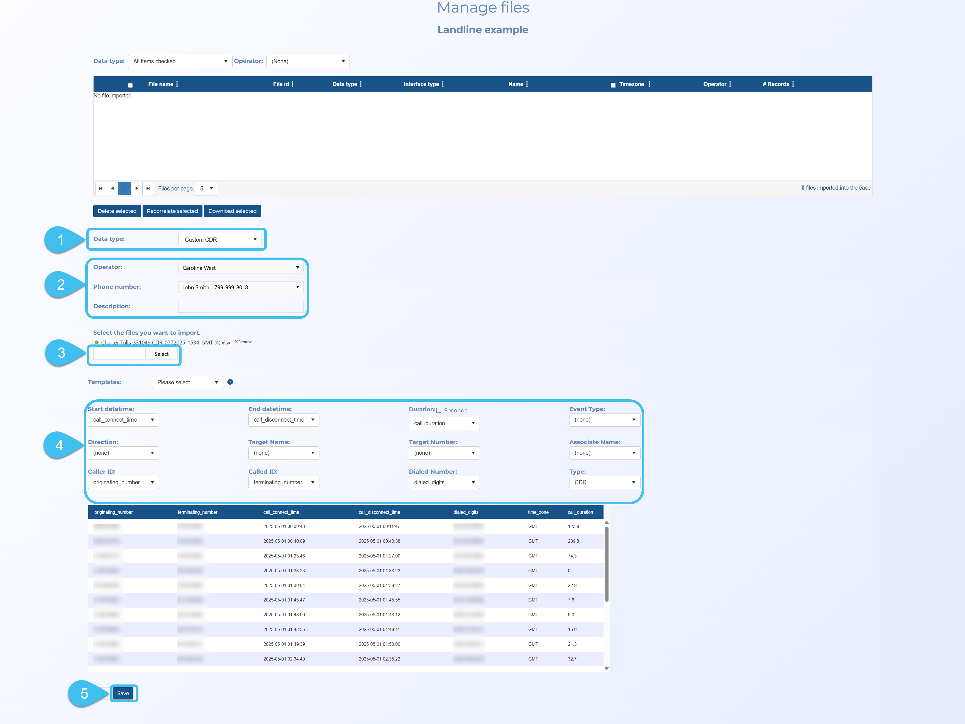Click Recorrelate selected button
This screenshot has height=724, width=965.
coord(172,211)
